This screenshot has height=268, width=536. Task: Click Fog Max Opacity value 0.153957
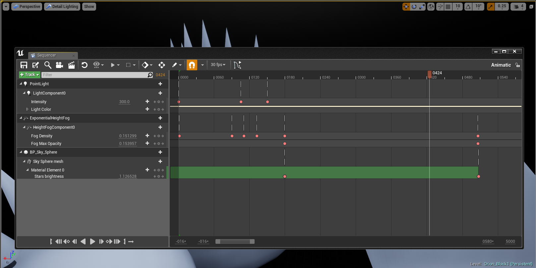(x=128, y=144)
